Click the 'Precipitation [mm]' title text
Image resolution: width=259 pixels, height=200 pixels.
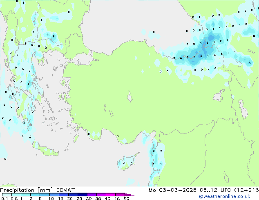(x=27, y=190)
